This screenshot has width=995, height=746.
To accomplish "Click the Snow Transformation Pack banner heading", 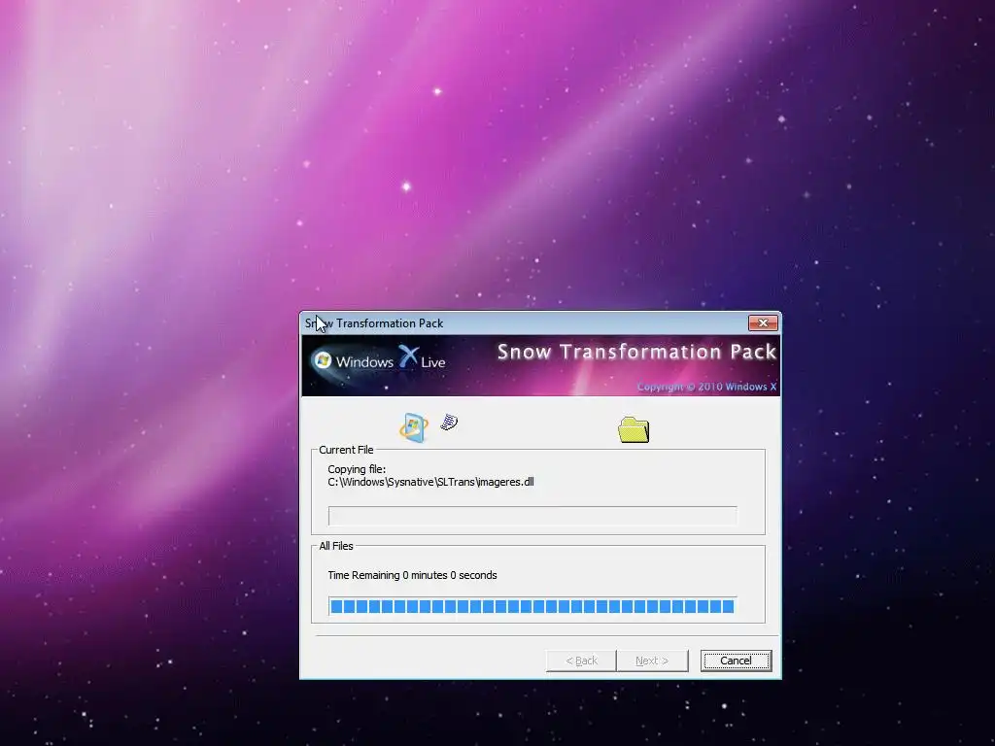I will click(636, 352).
